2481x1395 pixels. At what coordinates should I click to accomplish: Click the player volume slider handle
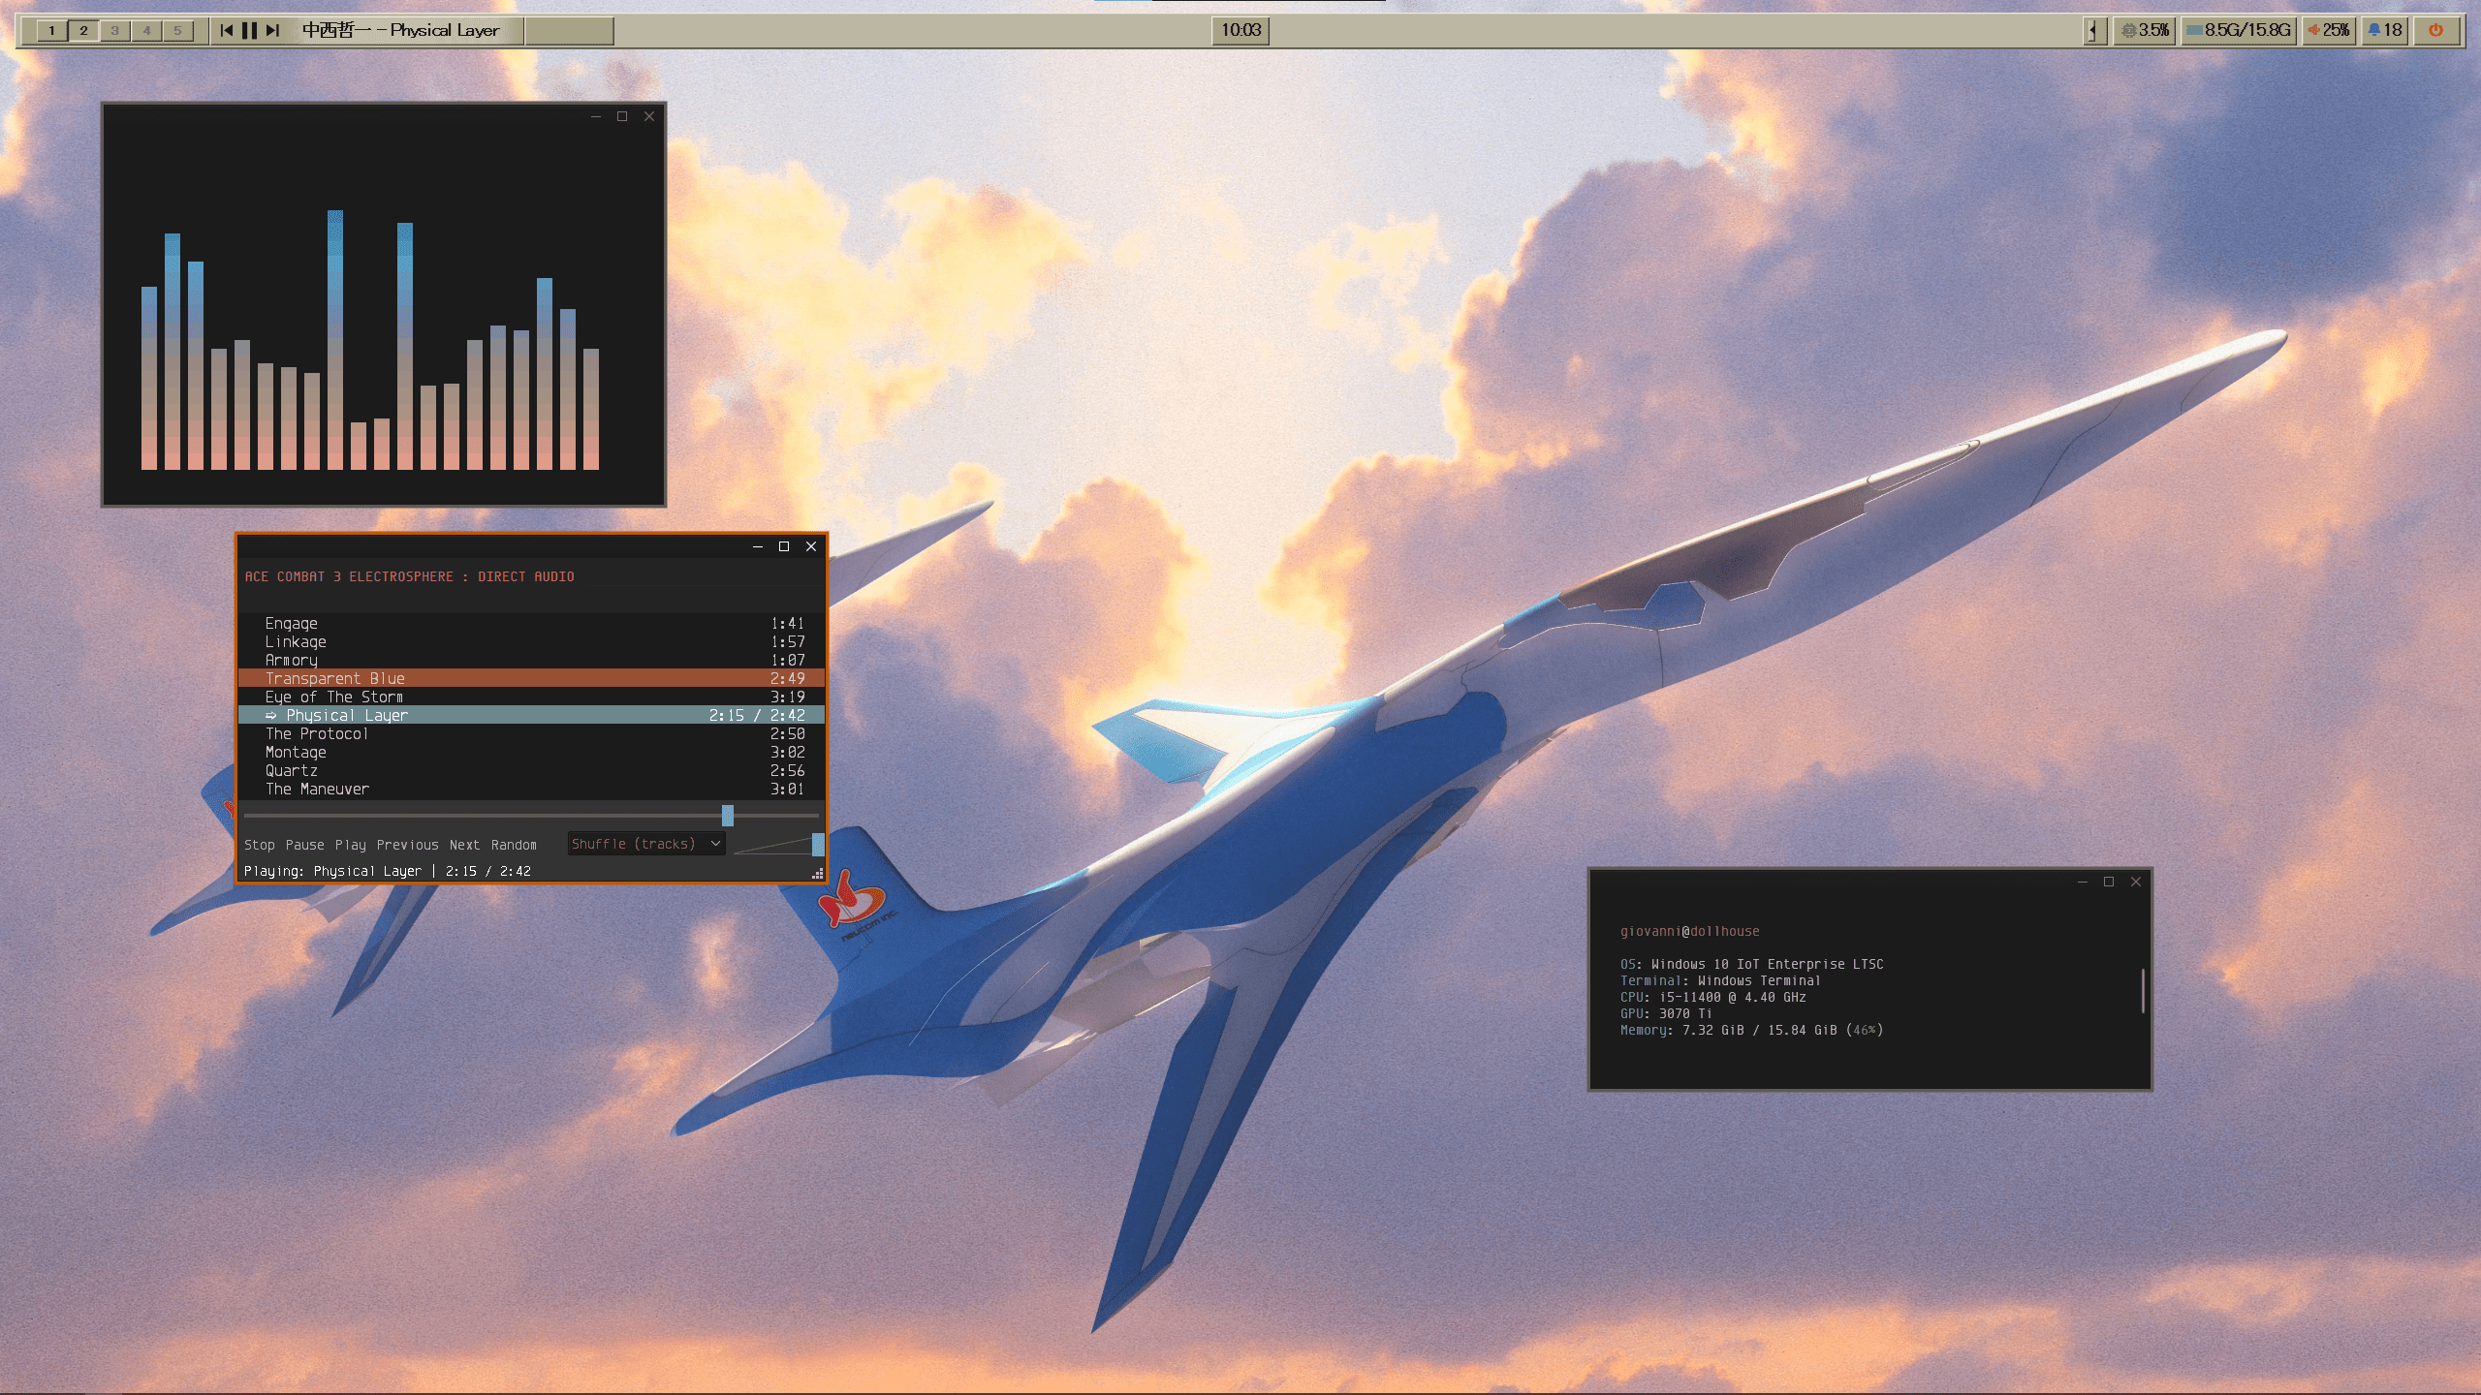point(818,844)
